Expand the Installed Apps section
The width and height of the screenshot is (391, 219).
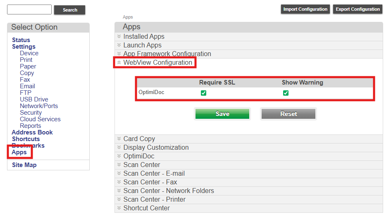pos(143,37)
